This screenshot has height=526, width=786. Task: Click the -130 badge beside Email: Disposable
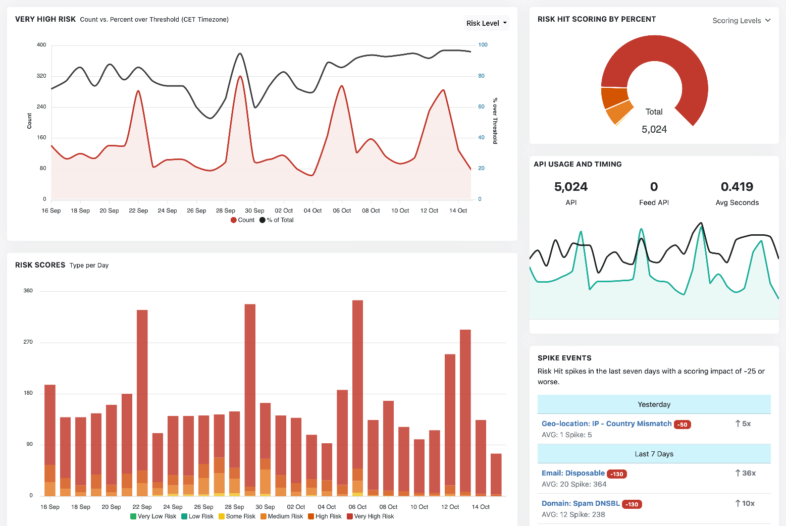(617, 474)
